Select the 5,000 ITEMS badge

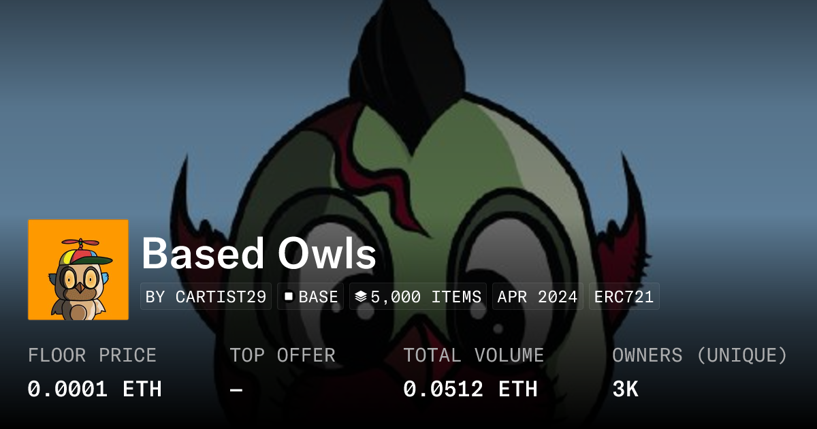[418, 297]
